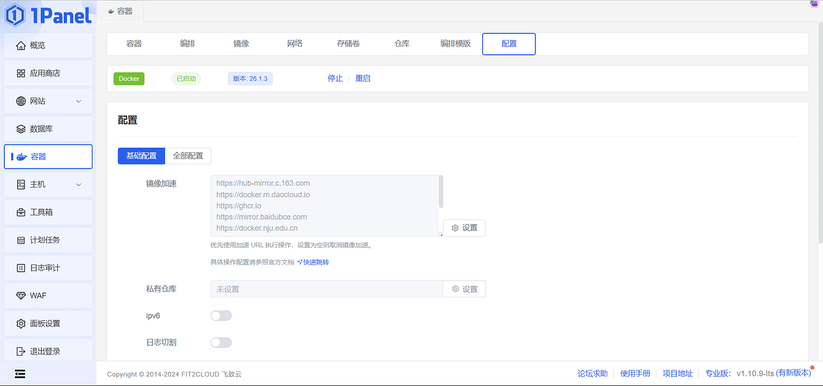The height and width of the screenshot is (386, 823).
Task: Restart Docker via 重启 link
Action: (x=363, y=79)
